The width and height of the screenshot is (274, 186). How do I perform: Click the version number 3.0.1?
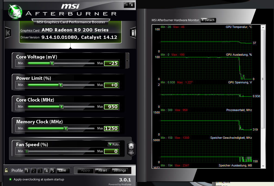tap(125, 180)
